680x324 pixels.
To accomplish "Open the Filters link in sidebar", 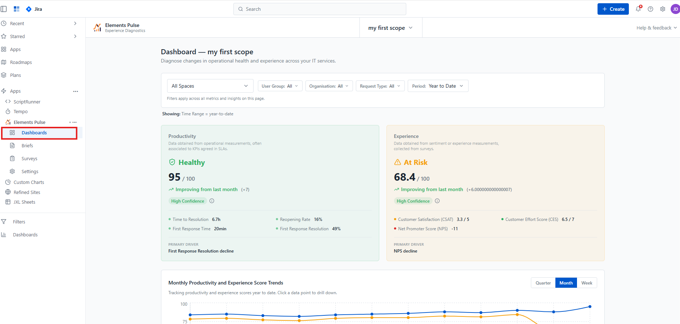I will click(x=19, y=222).
